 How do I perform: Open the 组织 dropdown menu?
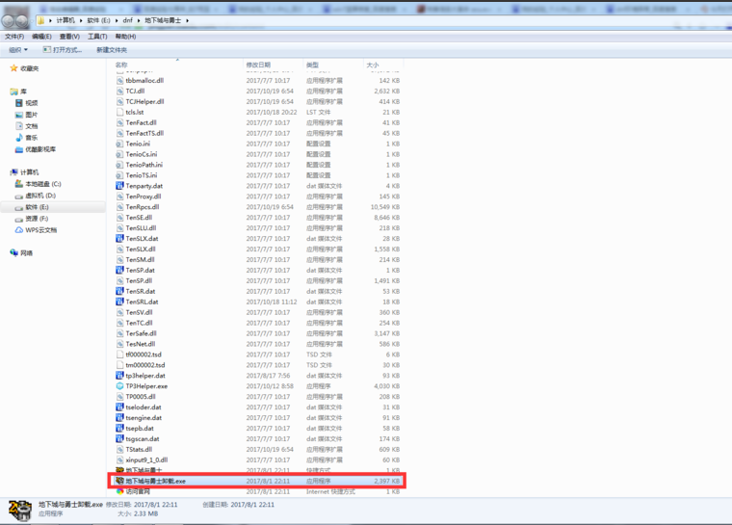coord(17,50)
